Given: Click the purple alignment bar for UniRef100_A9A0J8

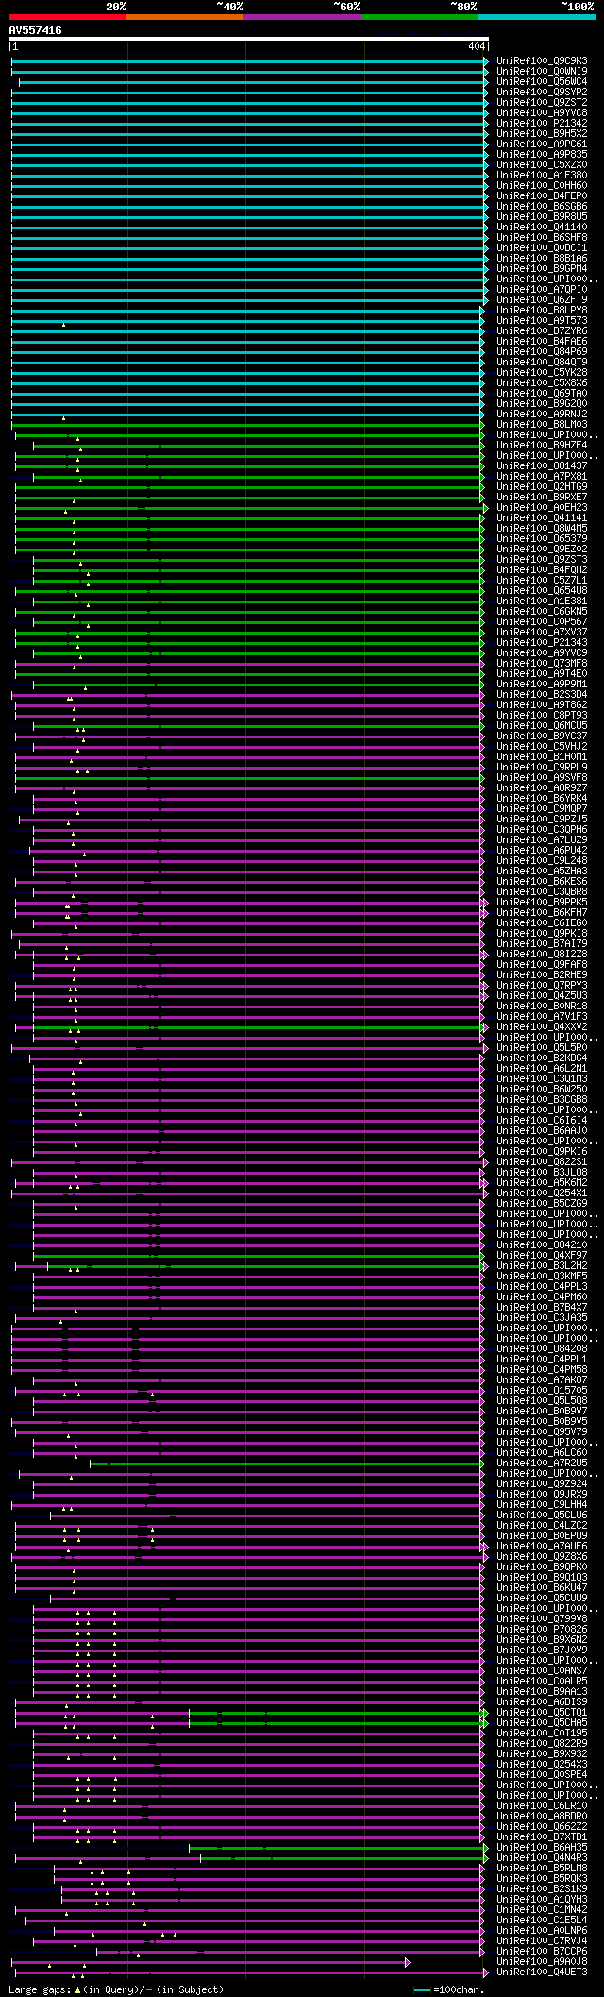Looking at the screenshot, I should click(211, 1962).
